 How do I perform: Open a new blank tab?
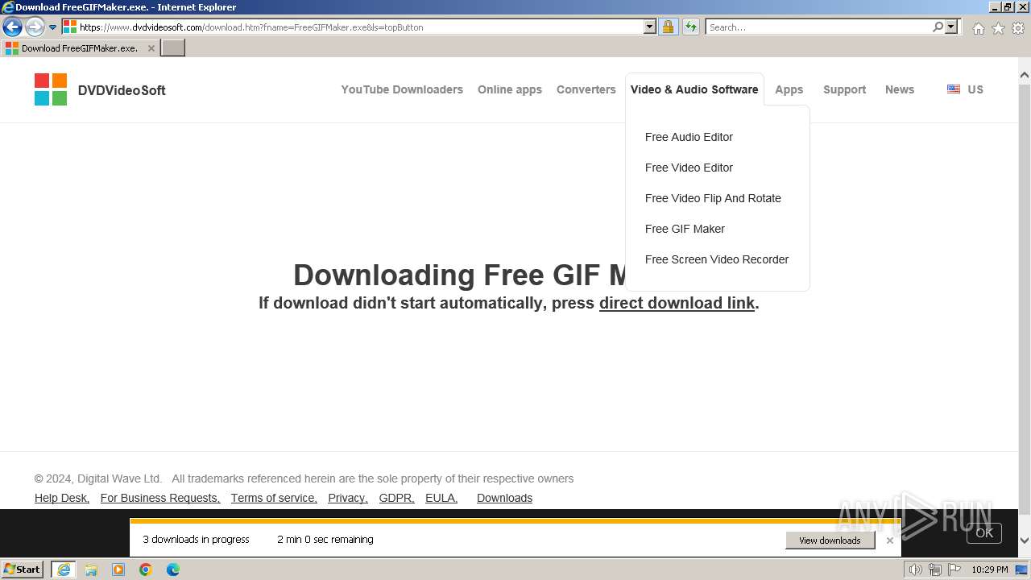point(173,48)
